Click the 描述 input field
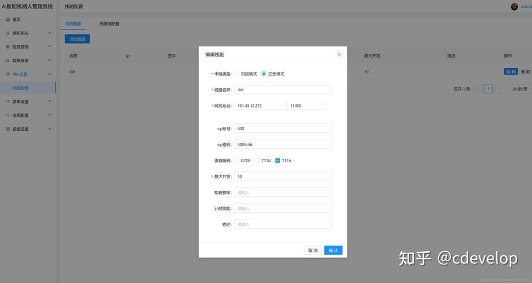Viewport: 532px width, 283px height. (x=282, y=224)
